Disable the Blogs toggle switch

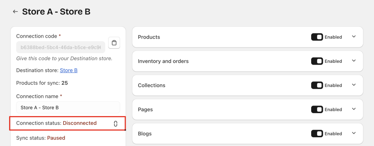pyautogui.click(x=317, y=133)
